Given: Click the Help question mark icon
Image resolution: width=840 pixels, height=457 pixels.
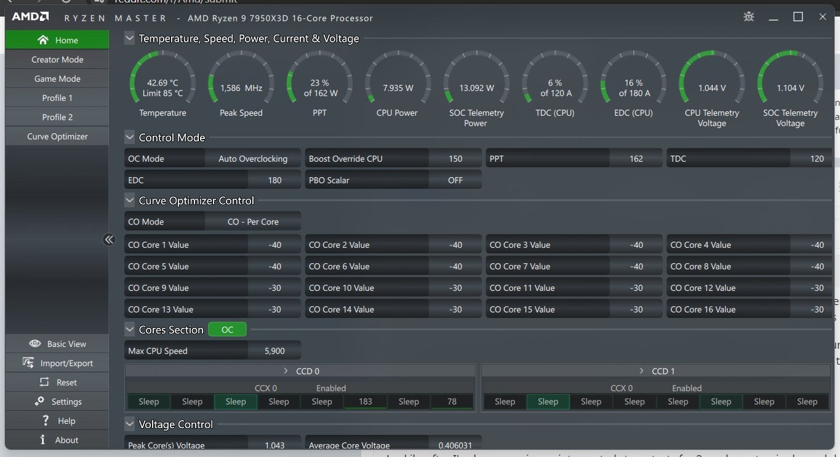Looking at the screenshot, I should [46, 421].
